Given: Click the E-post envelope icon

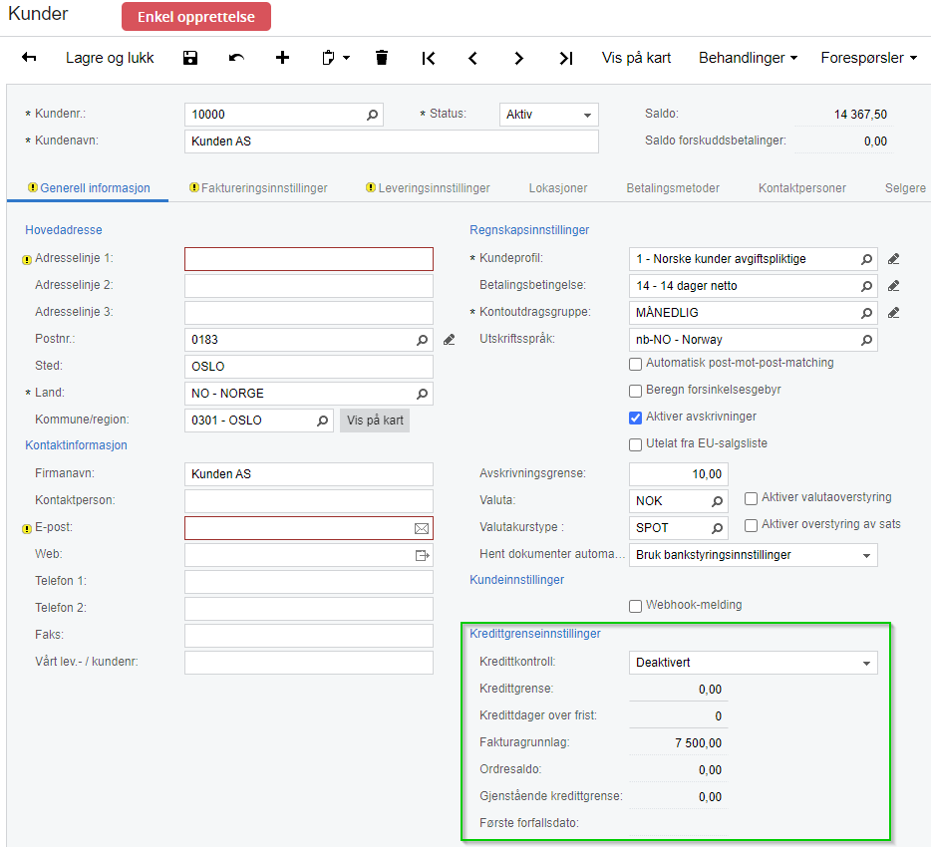Looking at the screenshot, I should (422, 528).
